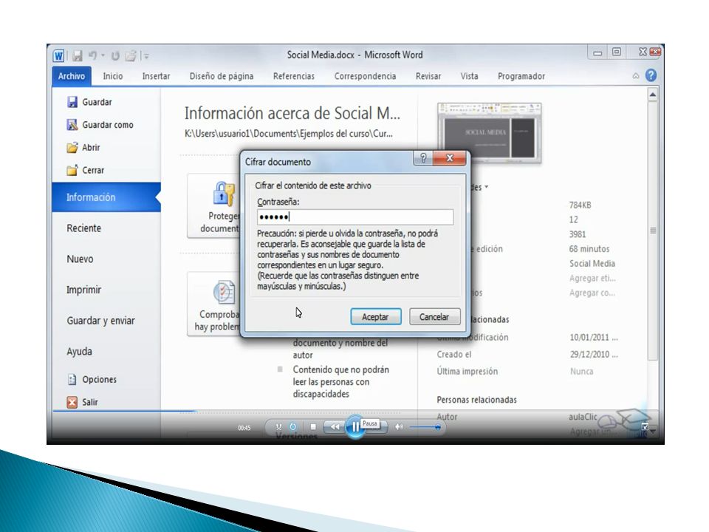Open the Undo history dropdown arrow
The height and width of the screenshot is (532, 709).
pyautogui.click(x=103, y=55)
